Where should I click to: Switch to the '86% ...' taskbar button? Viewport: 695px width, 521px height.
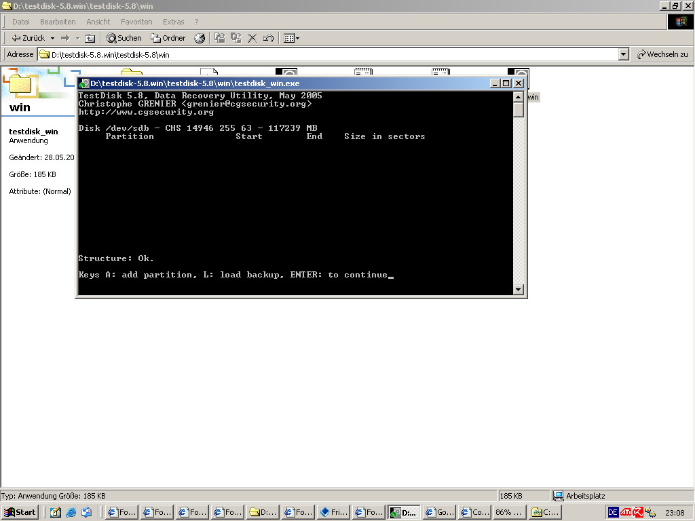click(510, 512)
